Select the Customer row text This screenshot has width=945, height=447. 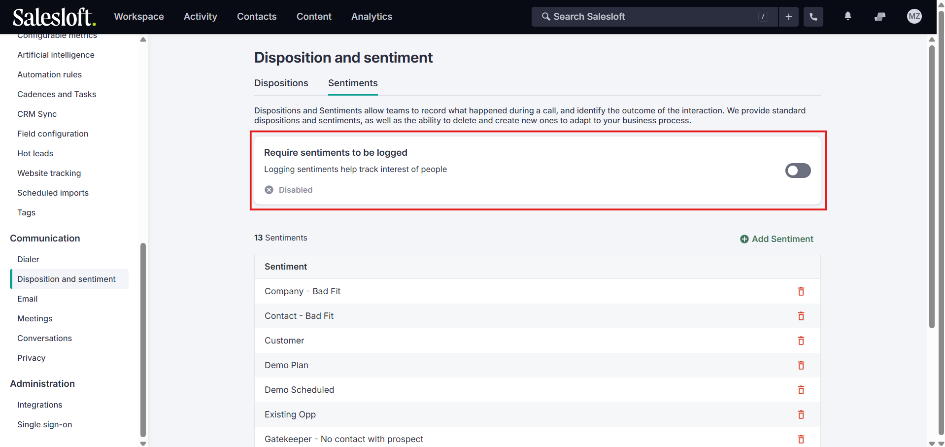tap(284, 341)
